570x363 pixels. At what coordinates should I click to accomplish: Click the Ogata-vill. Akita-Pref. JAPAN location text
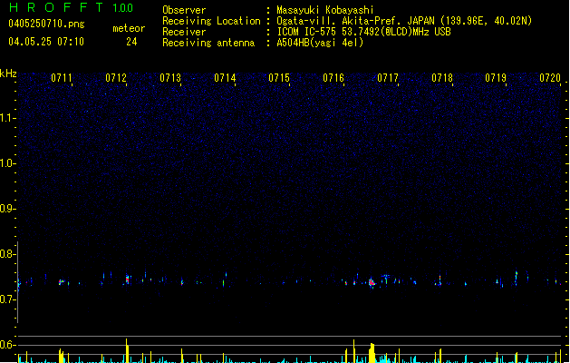click(404, 21)
